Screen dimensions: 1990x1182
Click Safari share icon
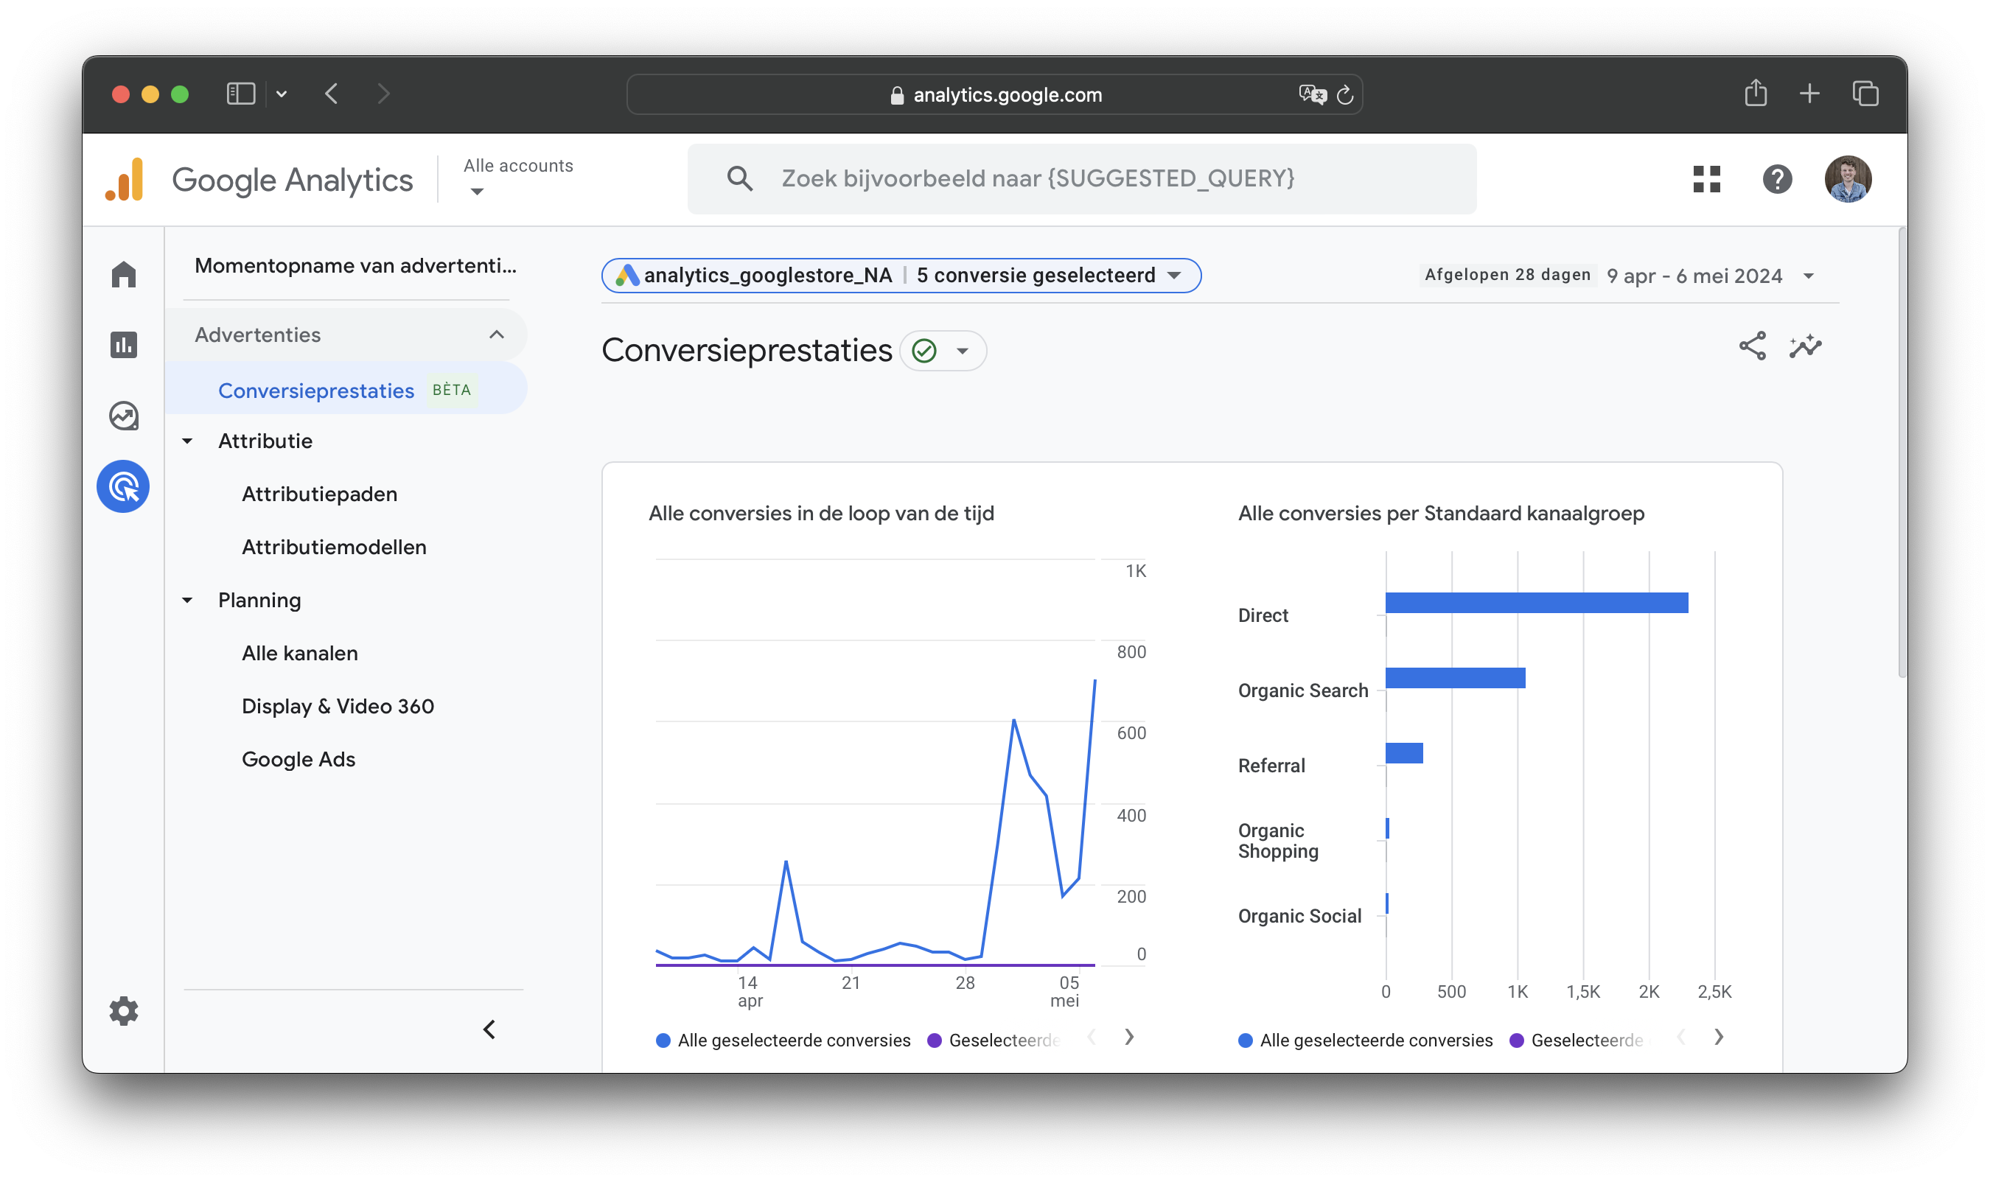(x=1755, y=93)
